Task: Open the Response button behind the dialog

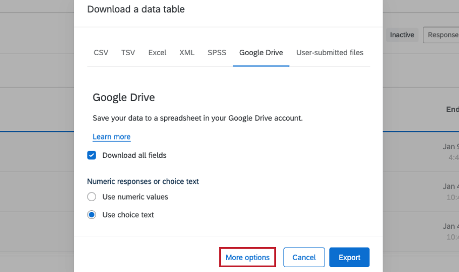Action: coord(441,35)
